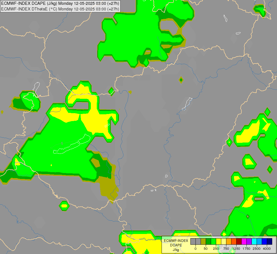Click the legend value 50

206,249
